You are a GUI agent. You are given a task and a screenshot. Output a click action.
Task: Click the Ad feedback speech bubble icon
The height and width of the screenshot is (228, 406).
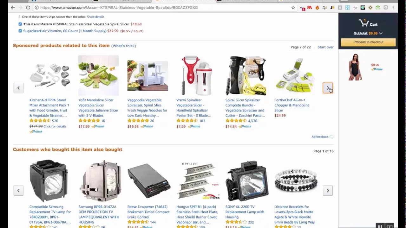pyautogui.click(x=331, y=137)
